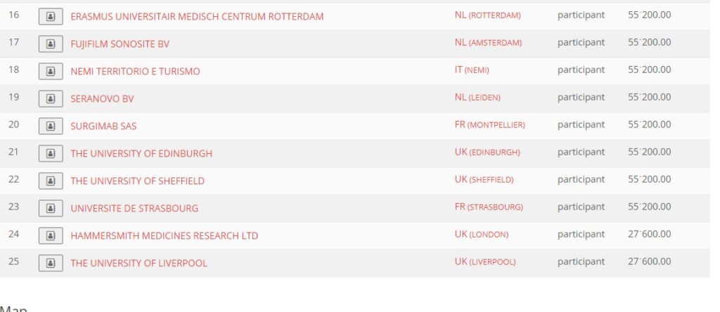
Task: Click contact icon beside Fujifilm Sonosite BV
Action: point(51,44)
